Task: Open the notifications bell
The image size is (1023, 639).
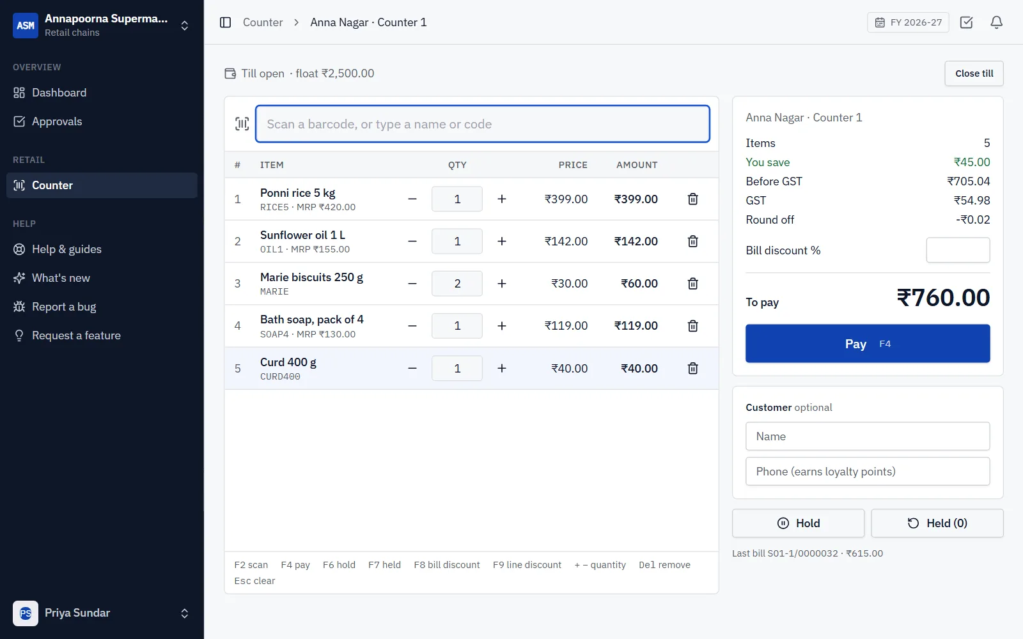Action: pos(996,22)
